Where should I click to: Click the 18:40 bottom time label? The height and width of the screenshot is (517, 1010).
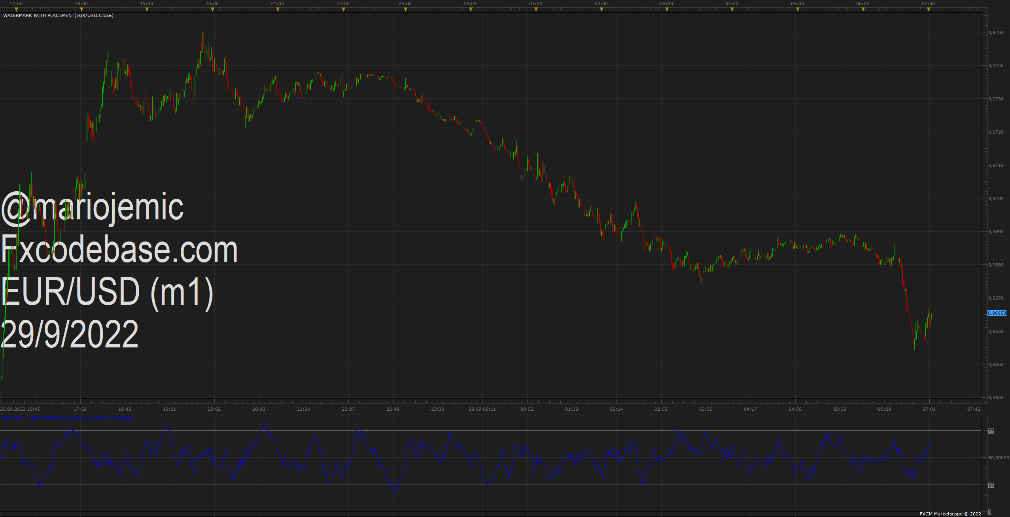[125, 409]
